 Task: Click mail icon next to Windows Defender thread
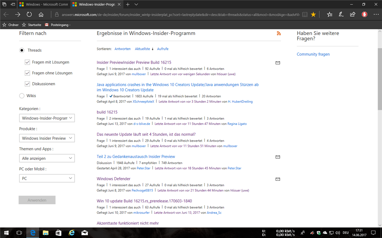(x=278, y=179)
